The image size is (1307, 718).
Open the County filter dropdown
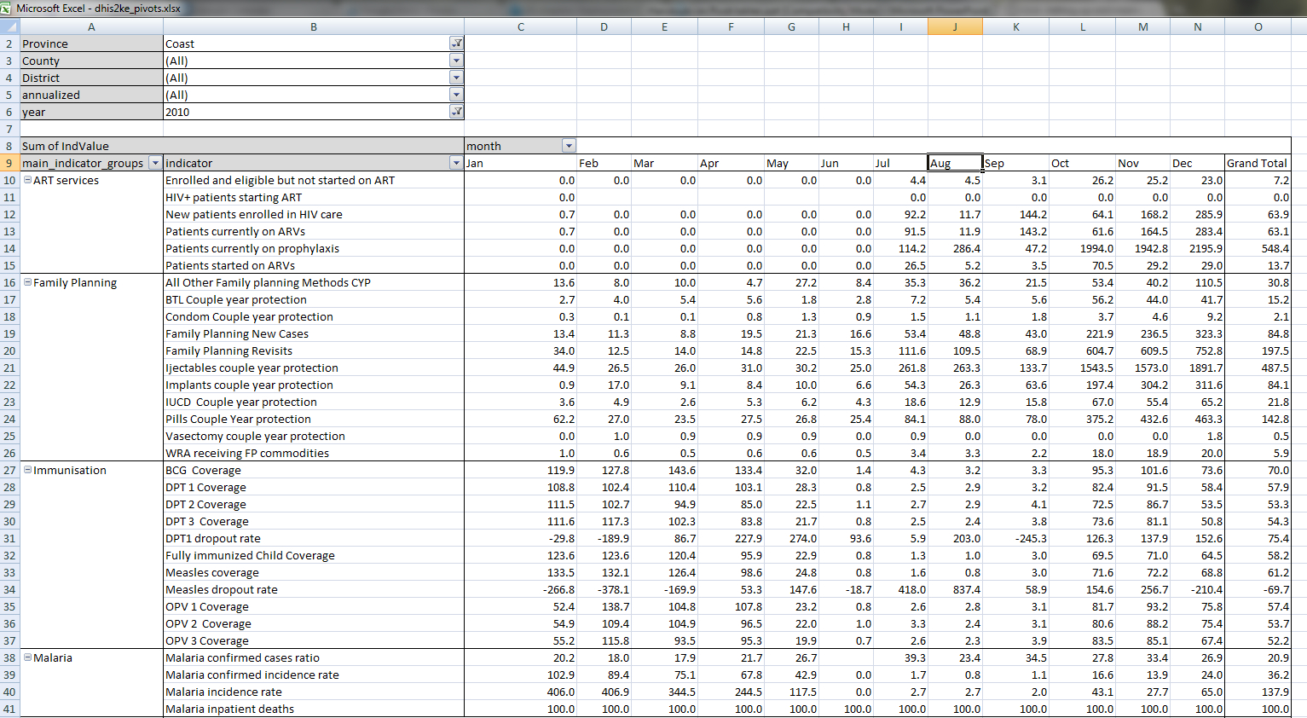coord(456,61)
